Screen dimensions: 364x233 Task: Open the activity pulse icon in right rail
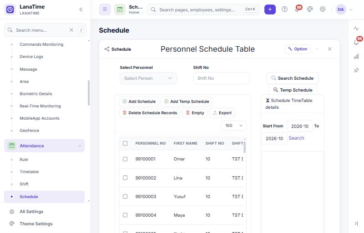[356, 29]
